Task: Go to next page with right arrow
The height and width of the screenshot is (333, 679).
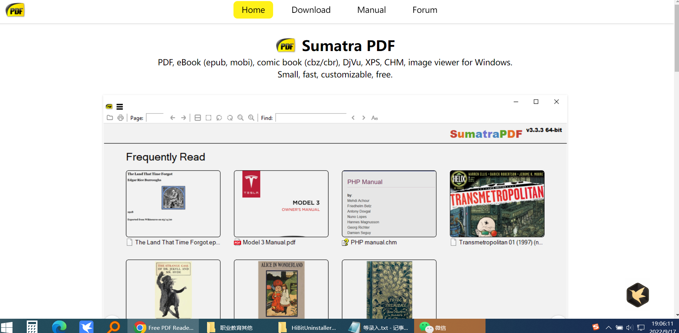Action: tap(183, 118)
